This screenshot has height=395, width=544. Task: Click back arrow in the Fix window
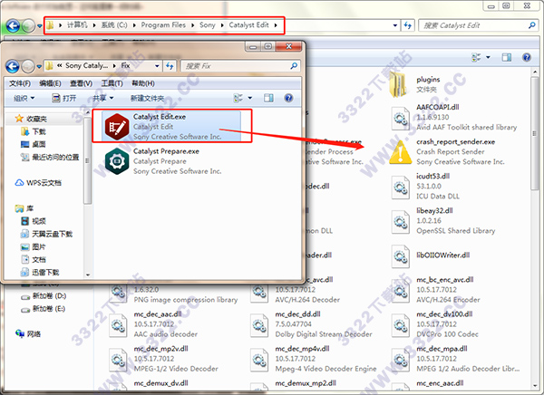pos(13,66)
